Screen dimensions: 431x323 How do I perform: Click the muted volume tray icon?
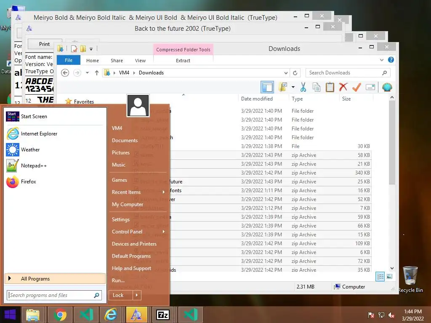click(391, 315)
